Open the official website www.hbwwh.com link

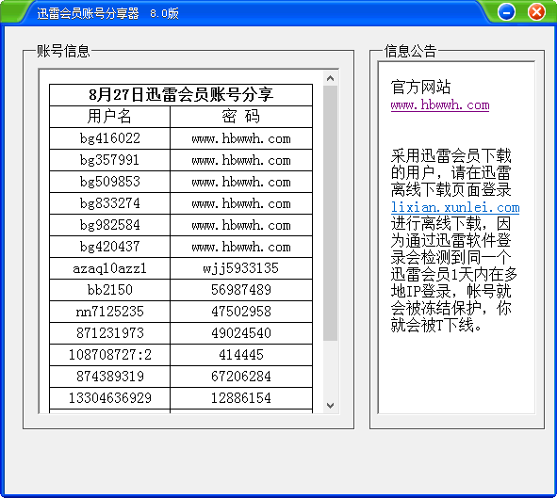(440, 105)
